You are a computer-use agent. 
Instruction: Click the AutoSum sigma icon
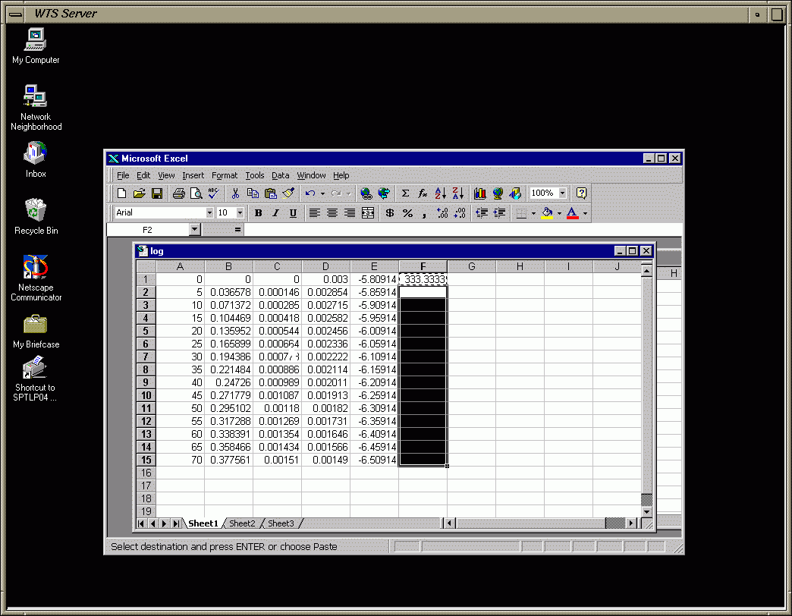[x=405, y=193]
